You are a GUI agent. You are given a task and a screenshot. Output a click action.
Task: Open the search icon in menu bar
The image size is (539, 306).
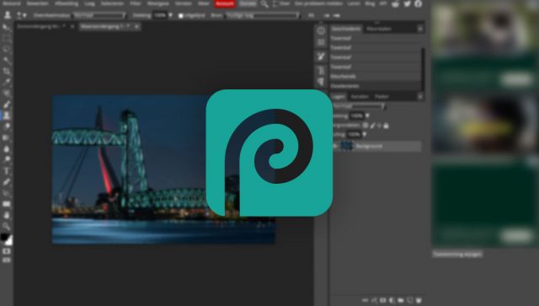264,3
